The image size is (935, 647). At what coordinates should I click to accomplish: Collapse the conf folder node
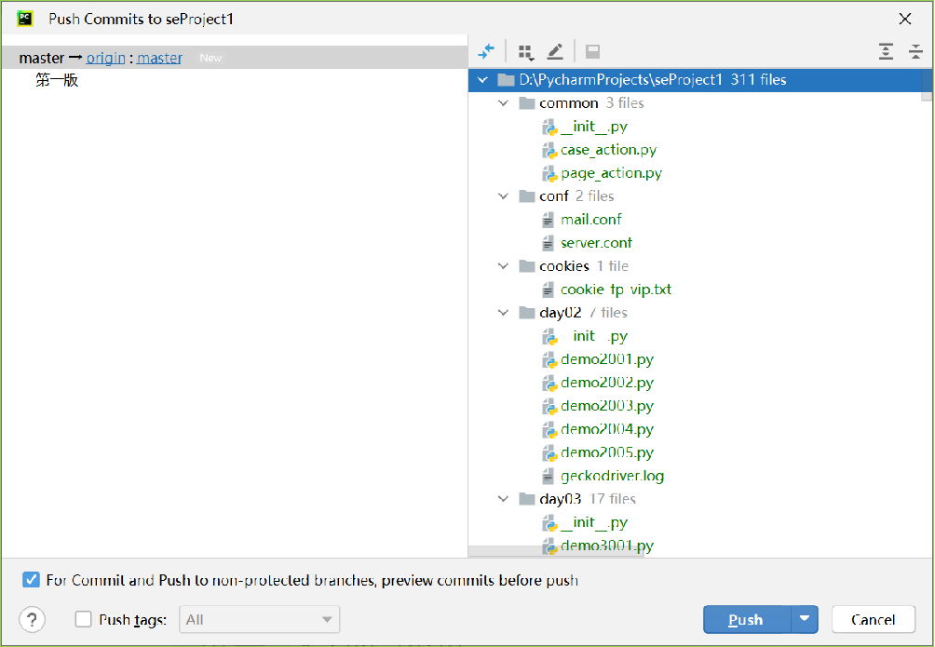(504, 196)
